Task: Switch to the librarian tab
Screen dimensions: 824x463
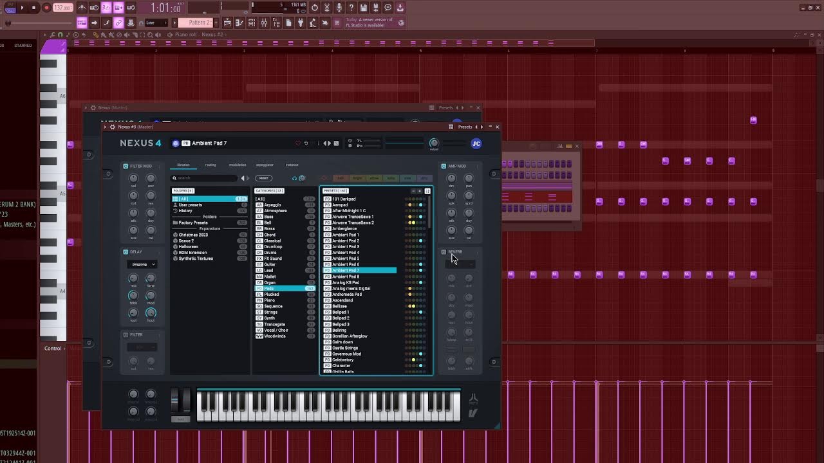Action: (x=183, y=165)
